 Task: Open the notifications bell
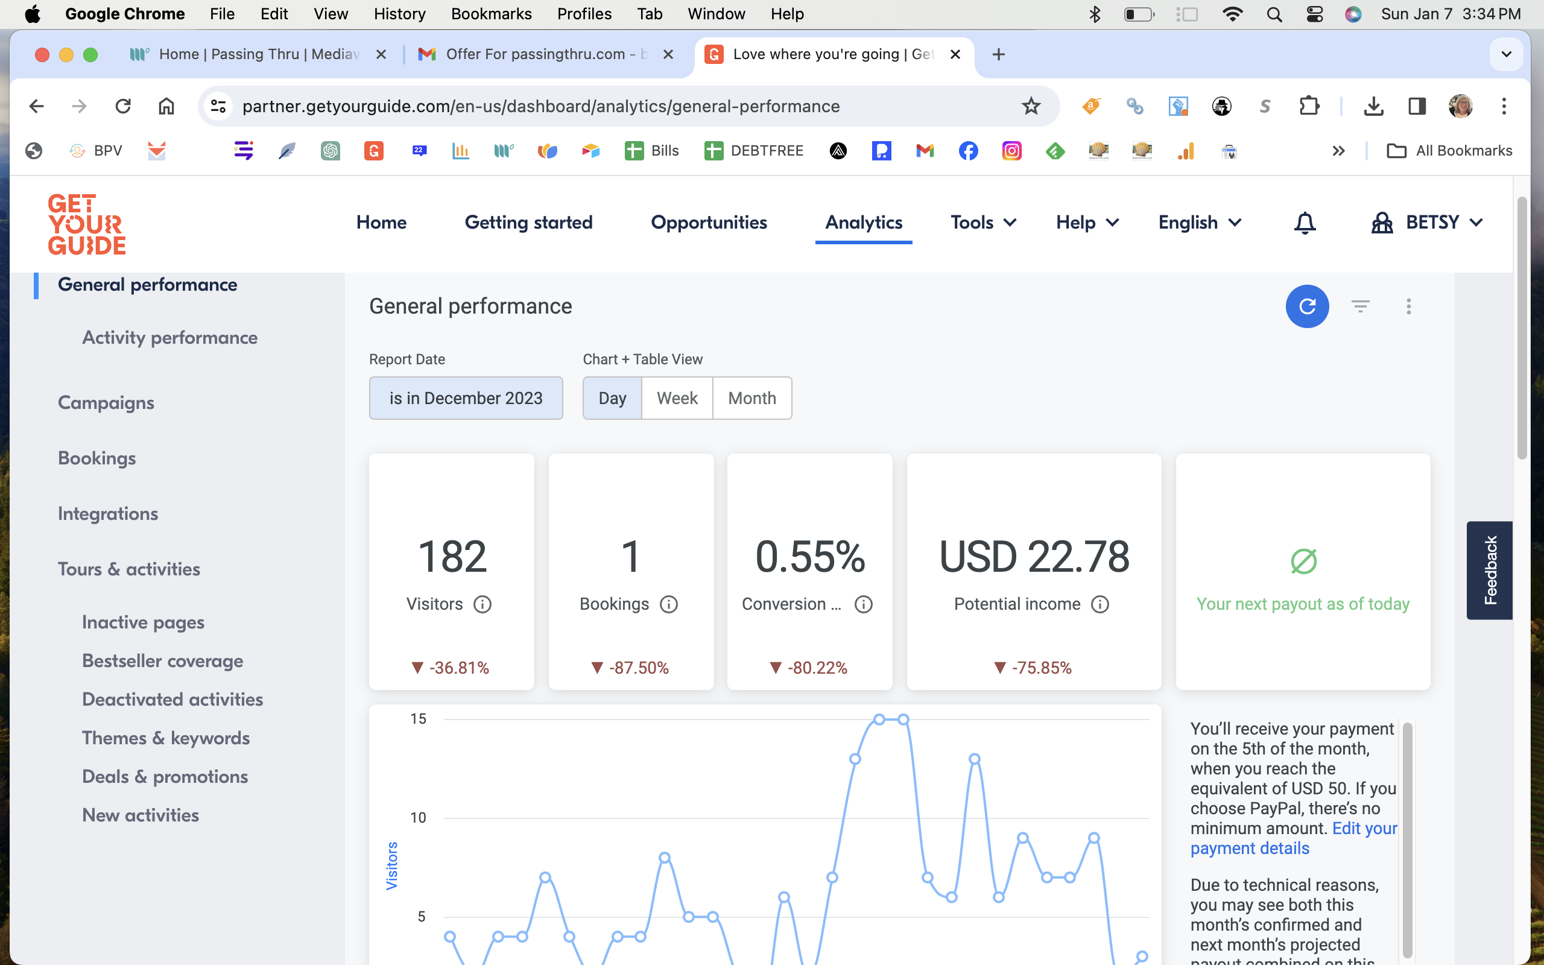pos(1305,223)
